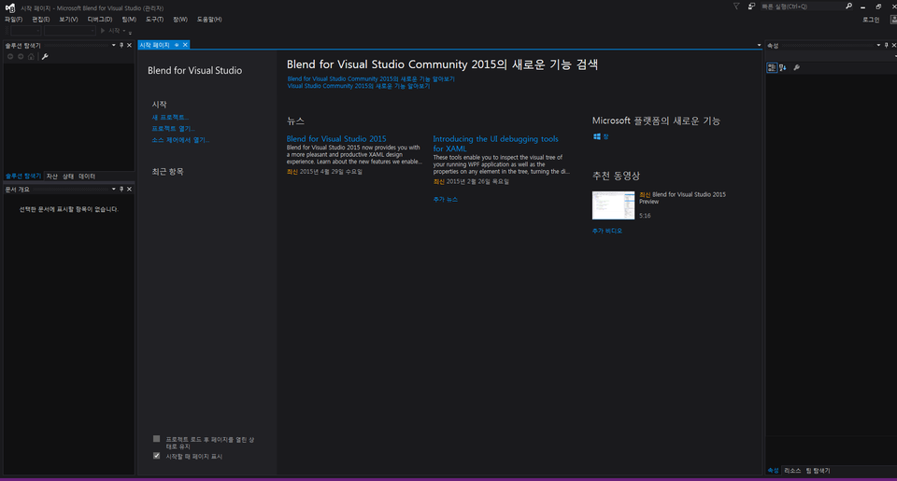Click the 새 프로젝트... link
This screenshot has width=897, height=481.
pyautogui.click(x=170, y=118)
